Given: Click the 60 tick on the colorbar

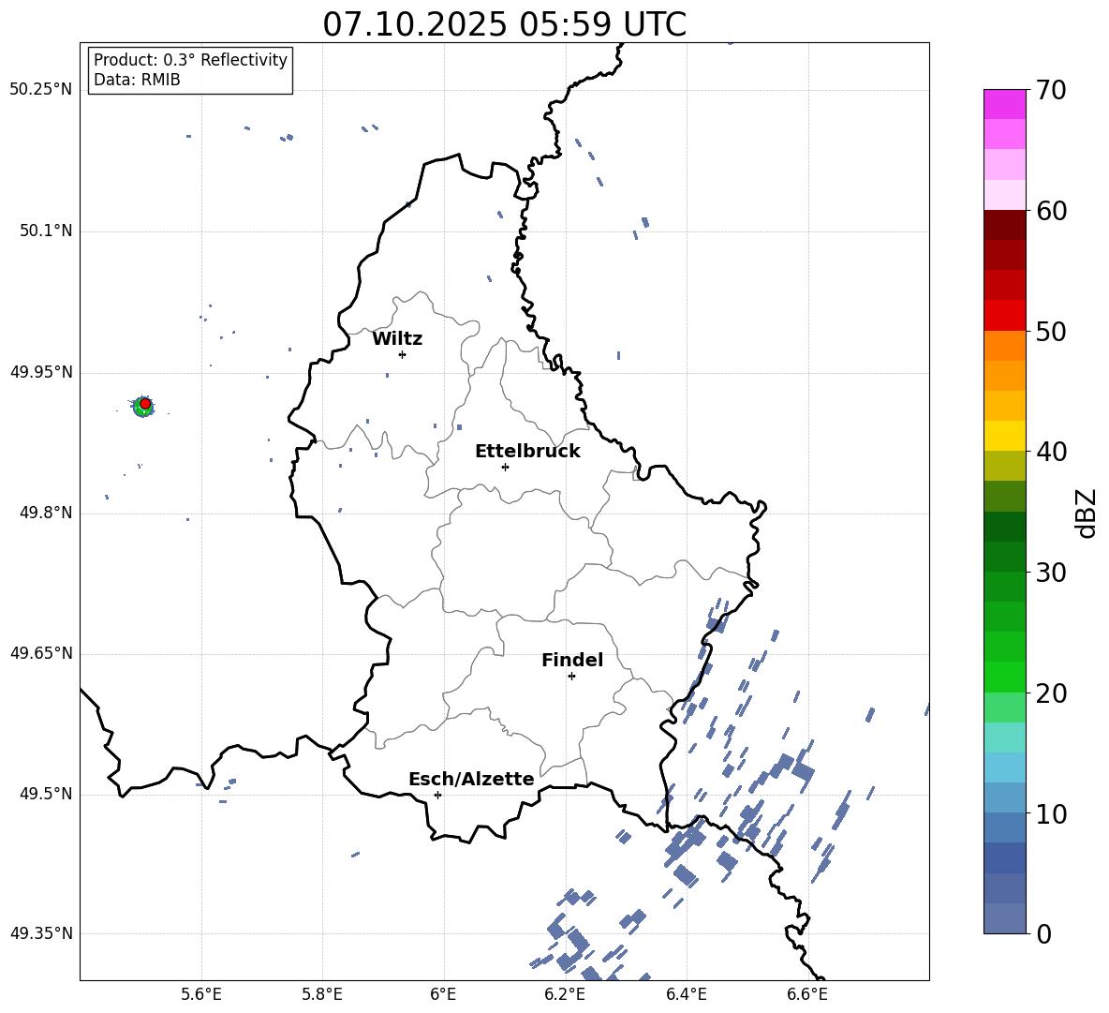Looking at the screenshot, I should 1051,211.
